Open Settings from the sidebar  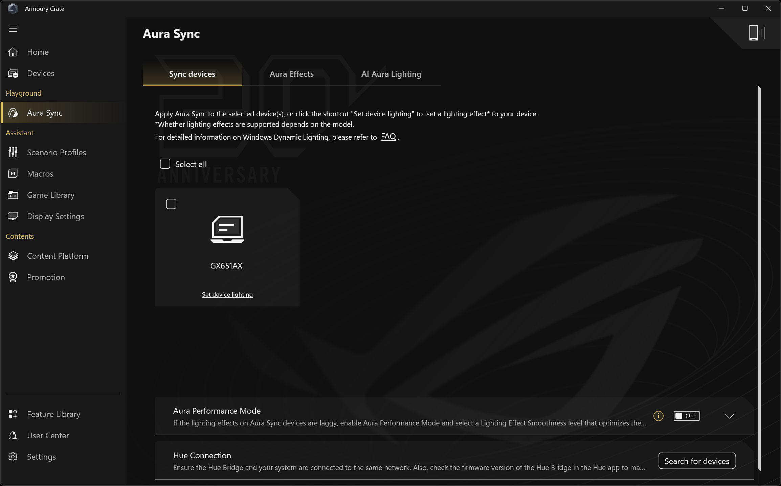click(x=63, y=457)
